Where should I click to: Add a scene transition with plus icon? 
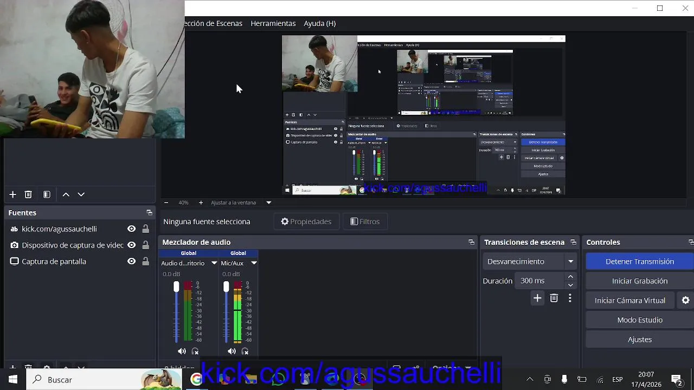(537, 298)
